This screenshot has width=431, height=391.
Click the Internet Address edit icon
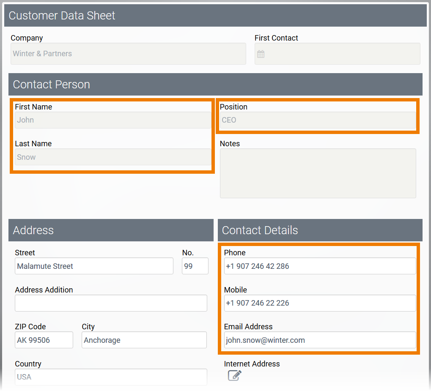click(234, 375)
